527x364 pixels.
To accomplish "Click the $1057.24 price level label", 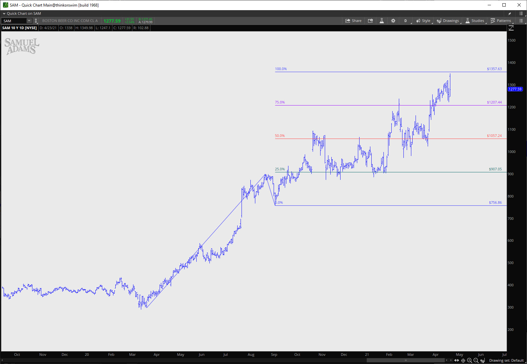I will click(x=494, y=136).
